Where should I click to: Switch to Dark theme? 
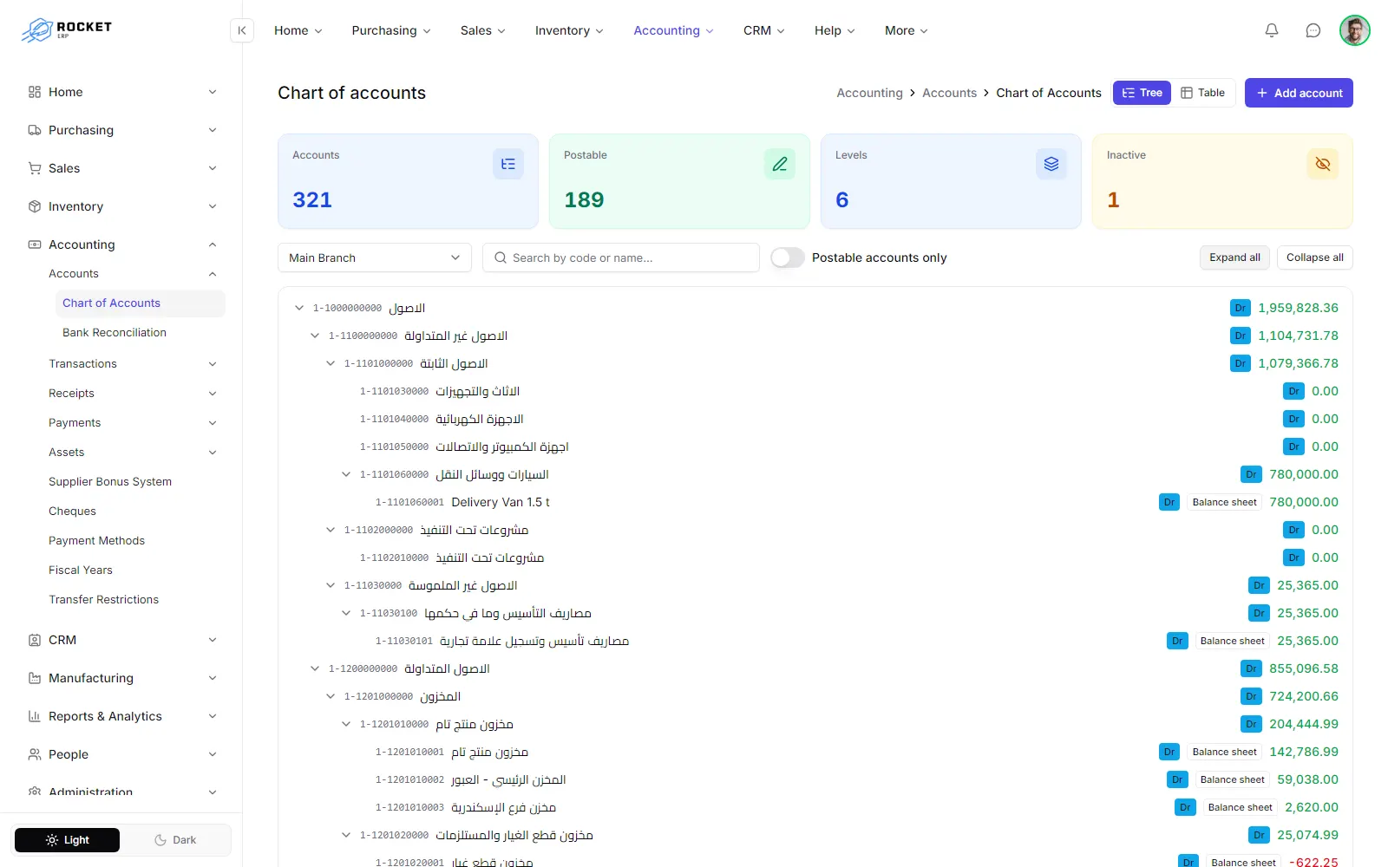(x=175, y=840)
